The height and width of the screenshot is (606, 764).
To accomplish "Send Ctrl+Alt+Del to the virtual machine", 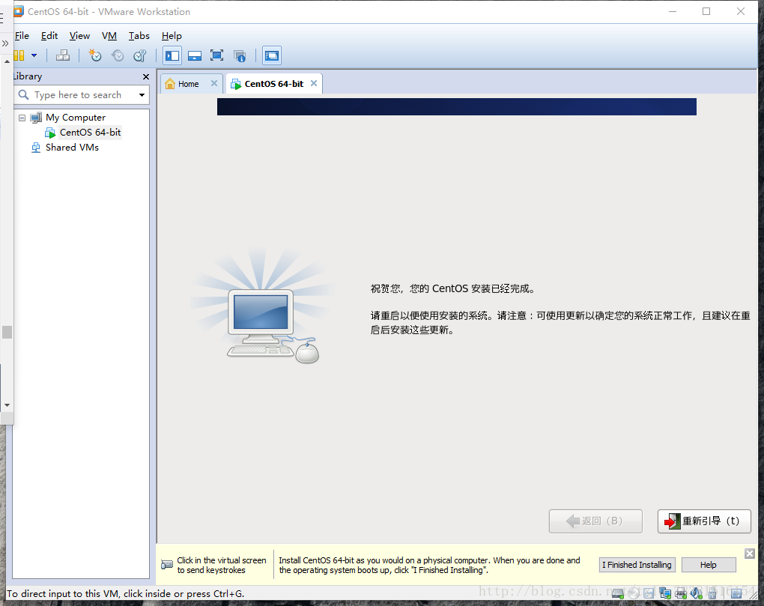I will pos(62,55).
